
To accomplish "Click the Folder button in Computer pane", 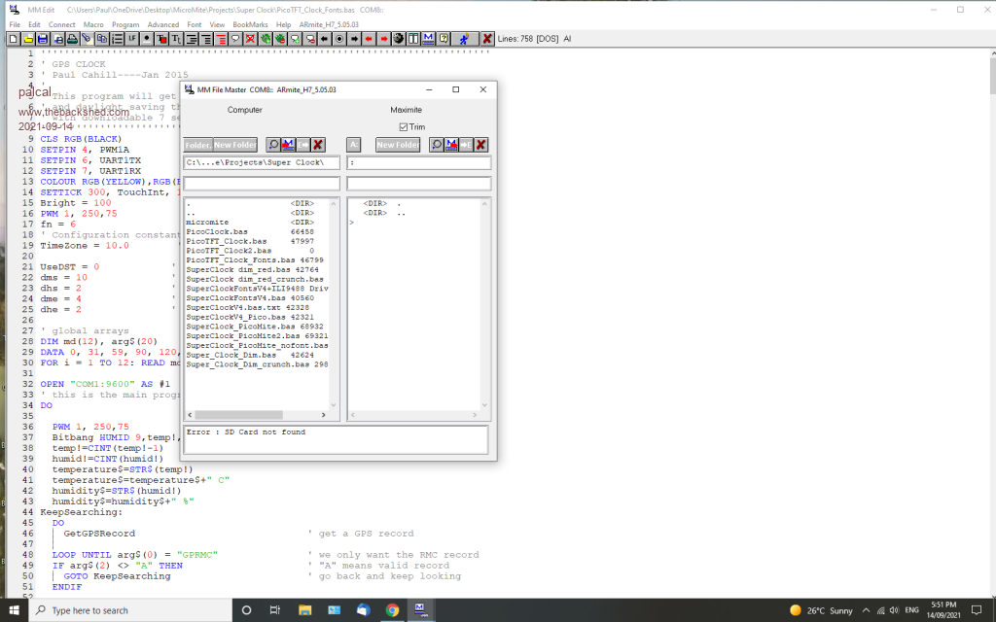I will 197,145.
